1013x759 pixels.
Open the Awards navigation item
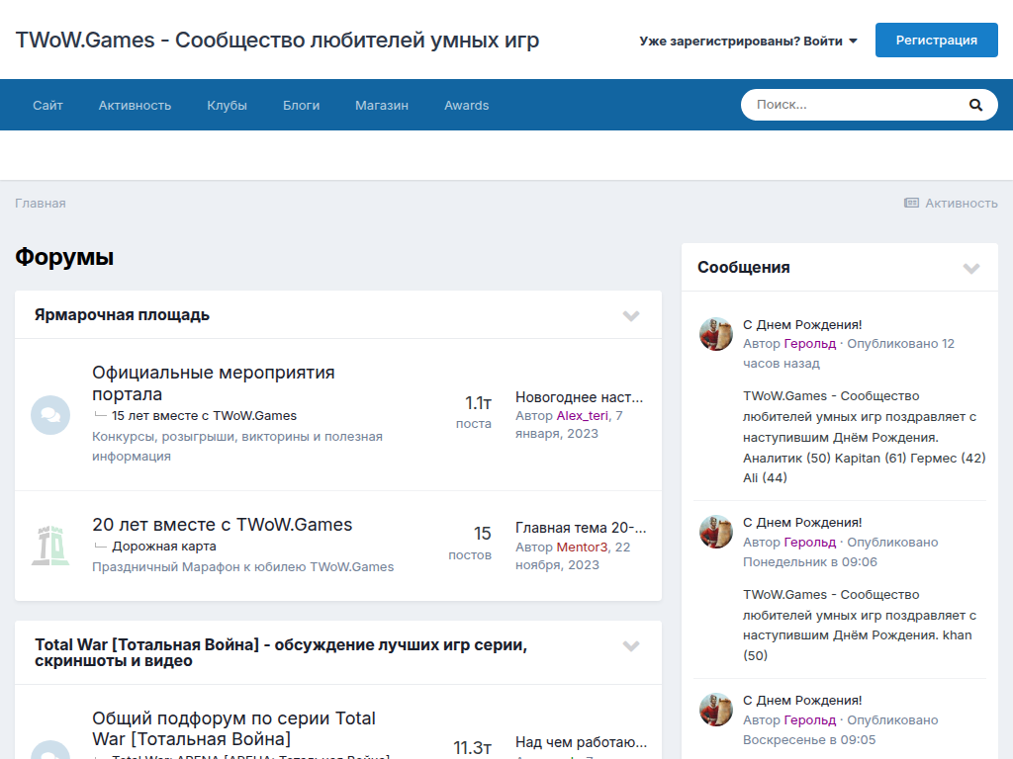coord(466,105)
